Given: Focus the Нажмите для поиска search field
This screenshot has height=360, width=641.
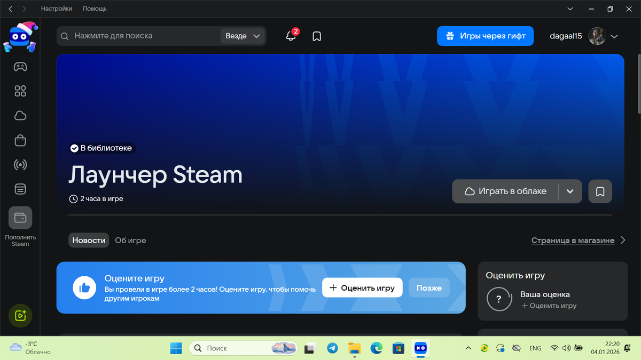Looking at the screenshot, I should [x=139, y=36].
